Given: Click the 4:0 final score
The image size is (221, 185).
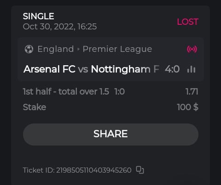Looking at the screenshot, I should pyautogui.click(x=172, y=69).
